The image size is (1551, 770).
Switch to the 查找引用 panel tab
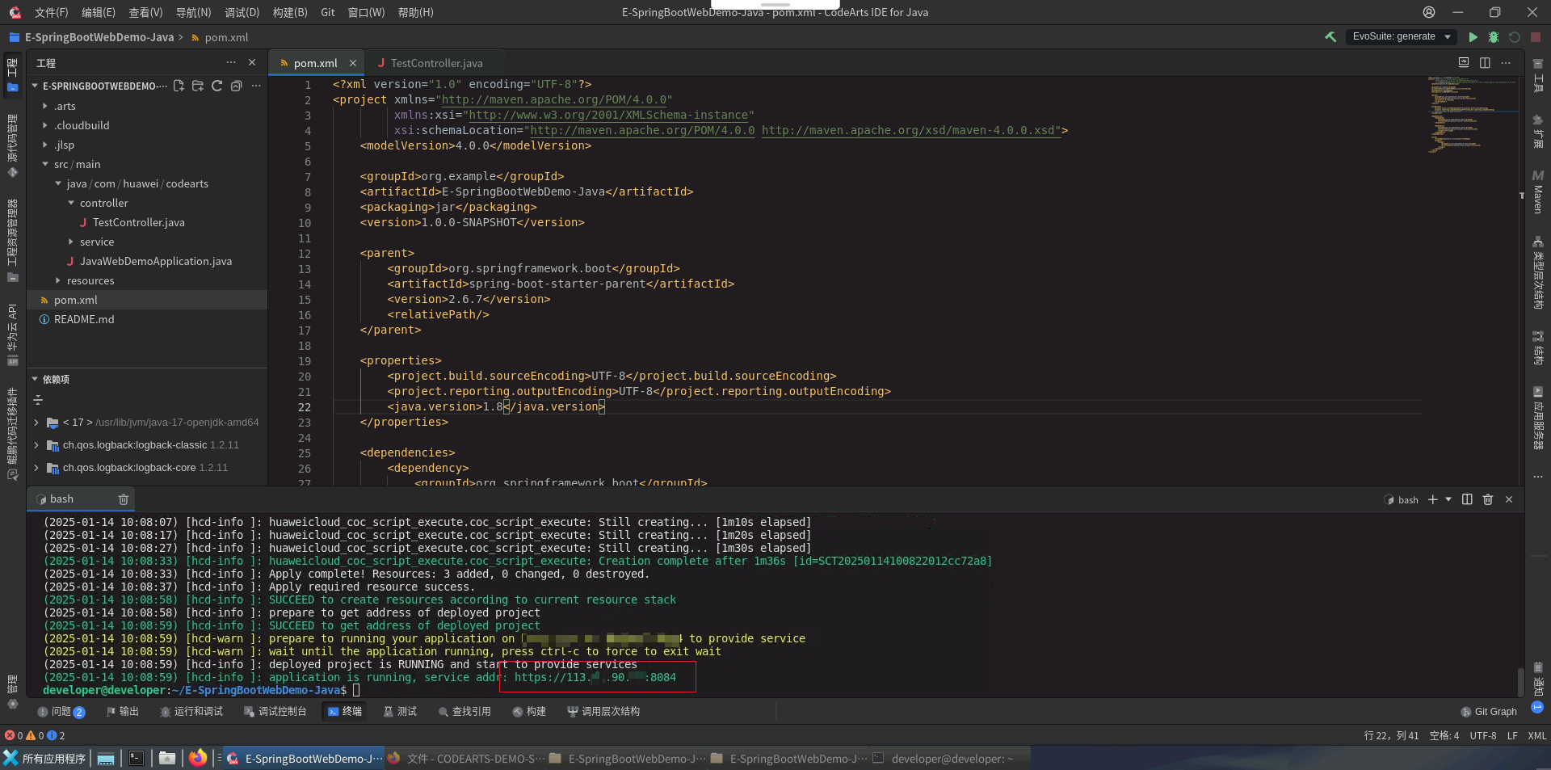tap(464, 712)
